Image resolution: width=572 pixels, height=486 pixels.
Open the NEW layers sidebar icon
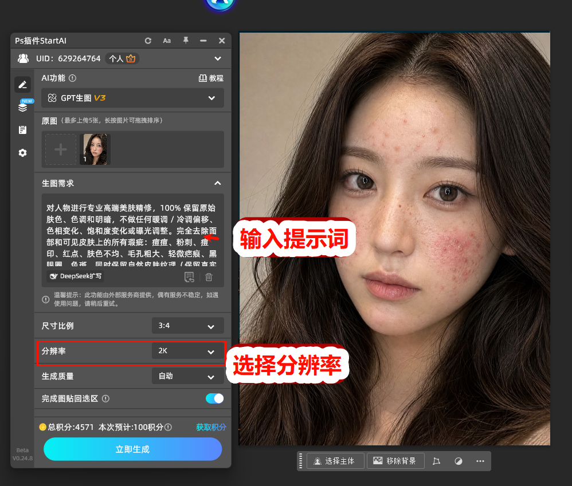click(23, 106)
